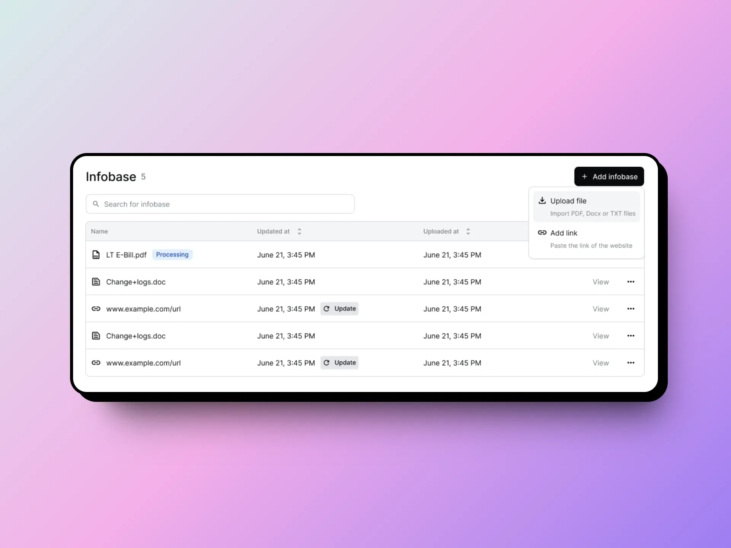Open more options for second Change+logs.doc row
This screenshot has height=548, width=731.
(631, 336)
